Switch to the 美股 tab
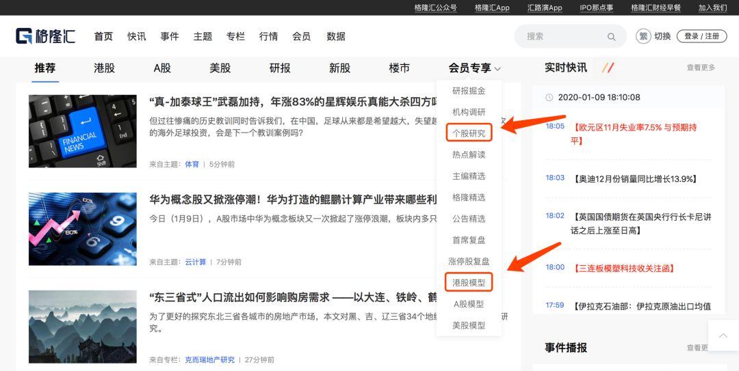739x371 pixels. point(220,68)
